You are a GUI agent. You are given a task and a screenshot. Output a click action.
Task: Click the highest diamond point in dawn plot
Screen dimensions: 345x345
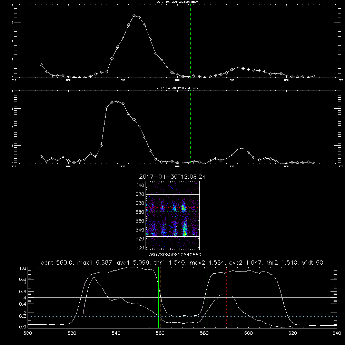pos(134,16)
